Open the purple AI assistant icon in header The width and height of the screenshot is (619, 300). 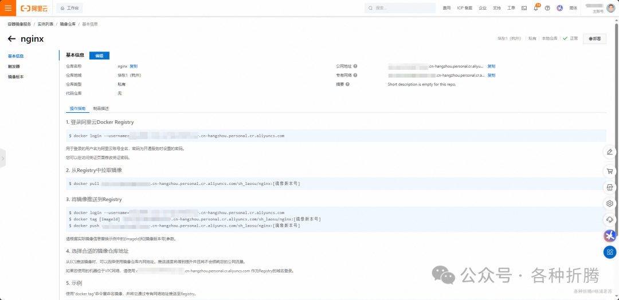(x=560, y=8)
